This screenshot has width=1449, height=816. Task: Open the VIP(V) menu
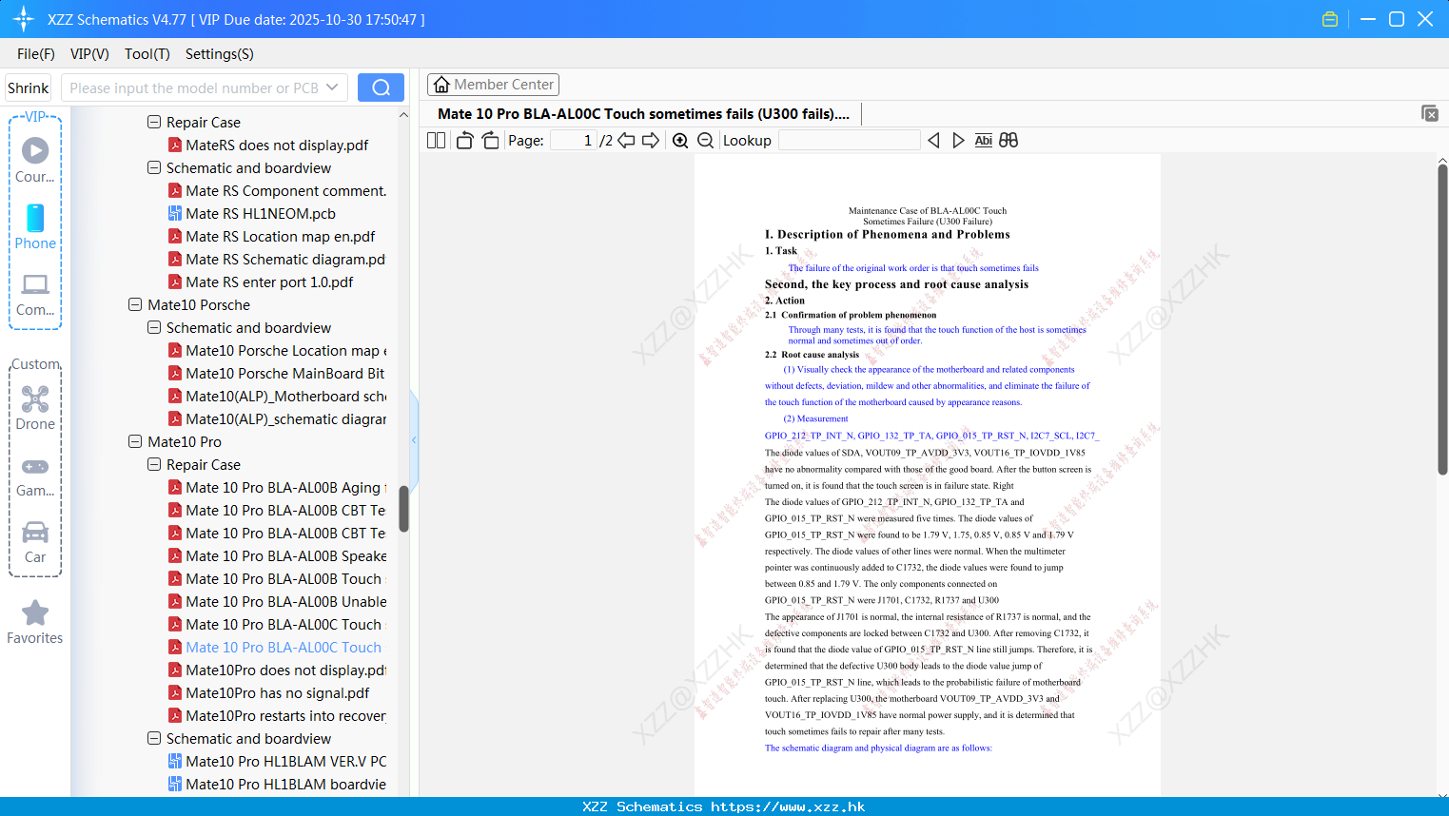[89, 54]
